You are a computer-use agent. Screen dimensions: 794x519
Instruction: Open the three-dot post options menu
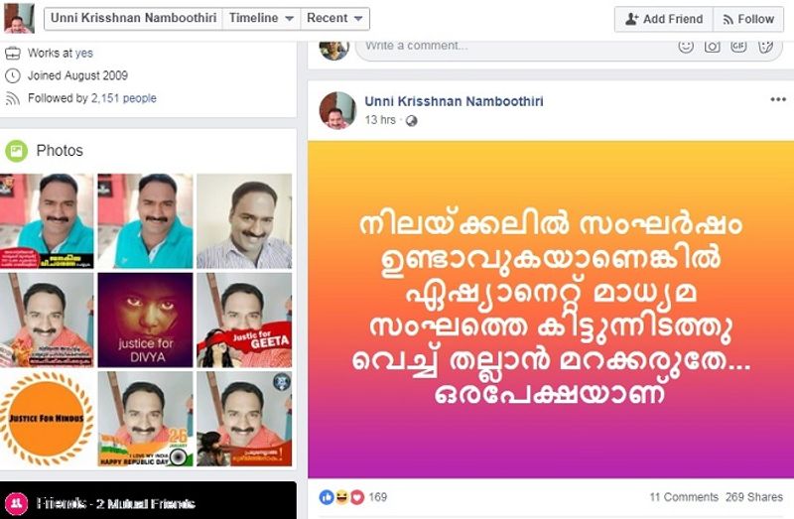(x=778, y=99)
